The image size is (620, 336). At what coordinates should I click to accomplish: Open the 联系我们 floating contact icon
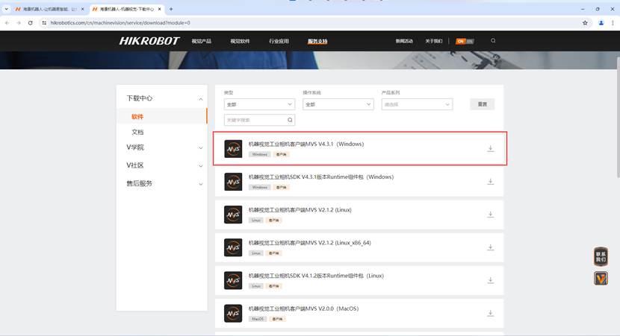(x=601, y=257)
